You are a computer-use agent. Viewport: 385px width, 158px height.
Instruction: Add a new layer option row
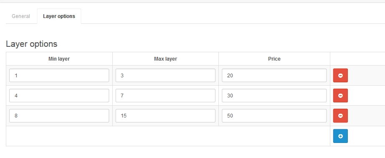340,136
